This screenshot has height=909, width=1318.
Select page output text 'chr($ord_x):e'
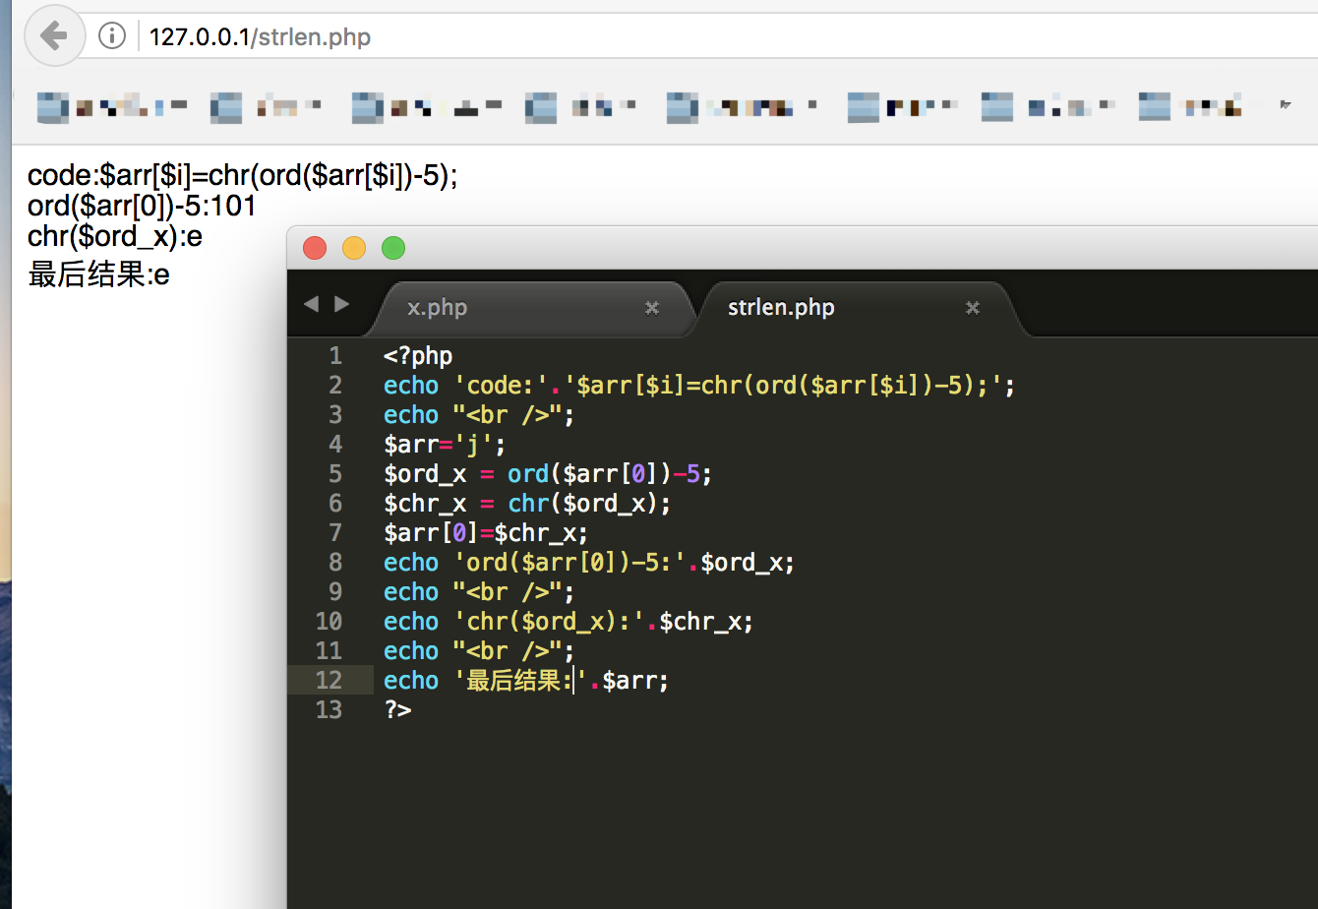[x=115, y=237]
